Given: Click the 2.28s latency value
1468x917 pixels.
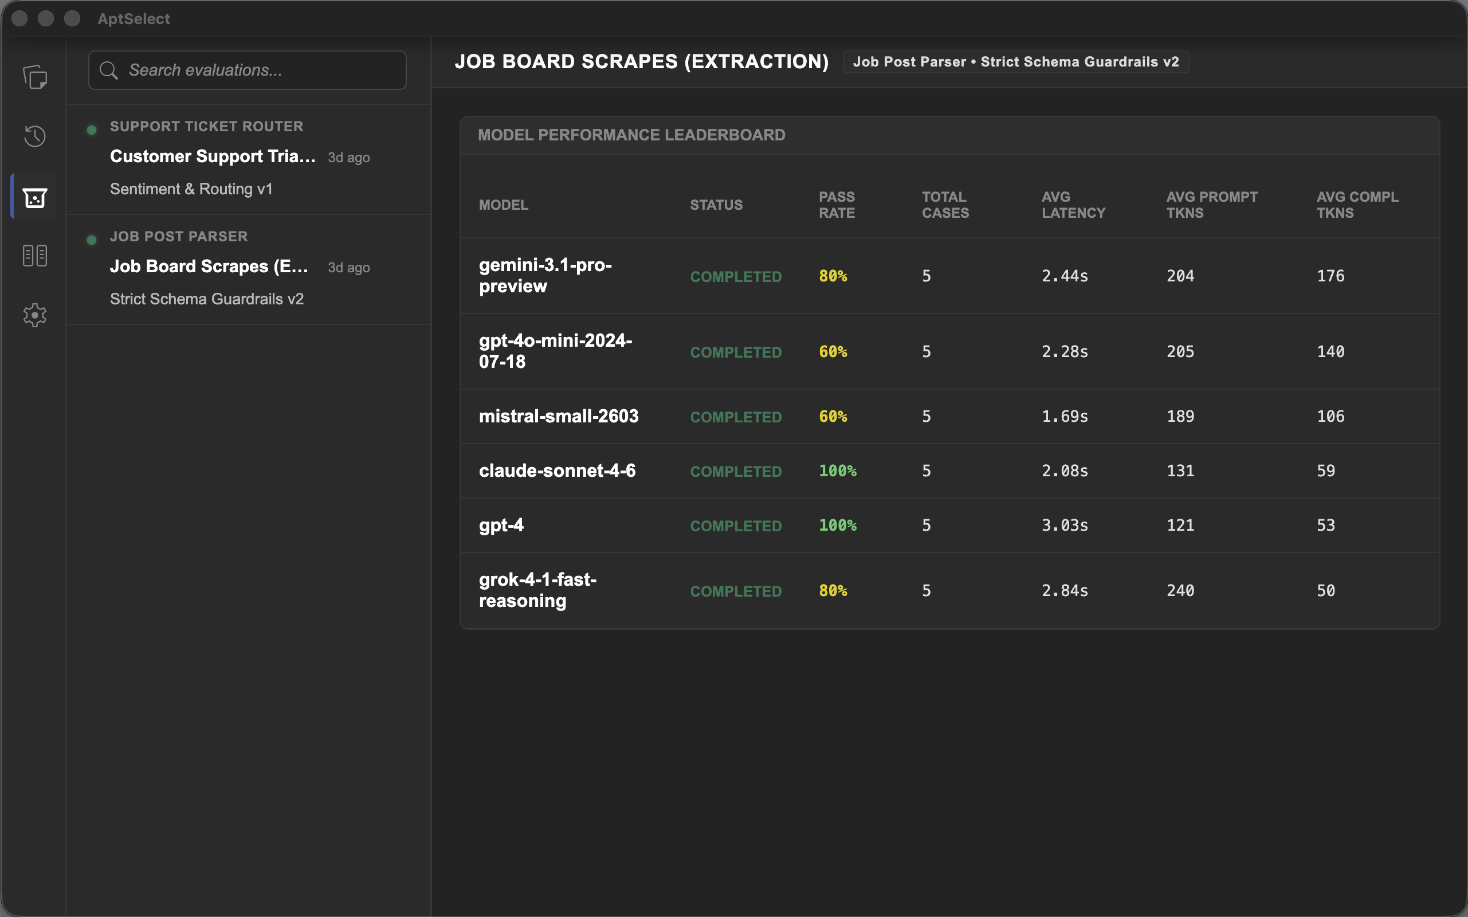Looking at the screenshot, I should (x=1065, y=352).
